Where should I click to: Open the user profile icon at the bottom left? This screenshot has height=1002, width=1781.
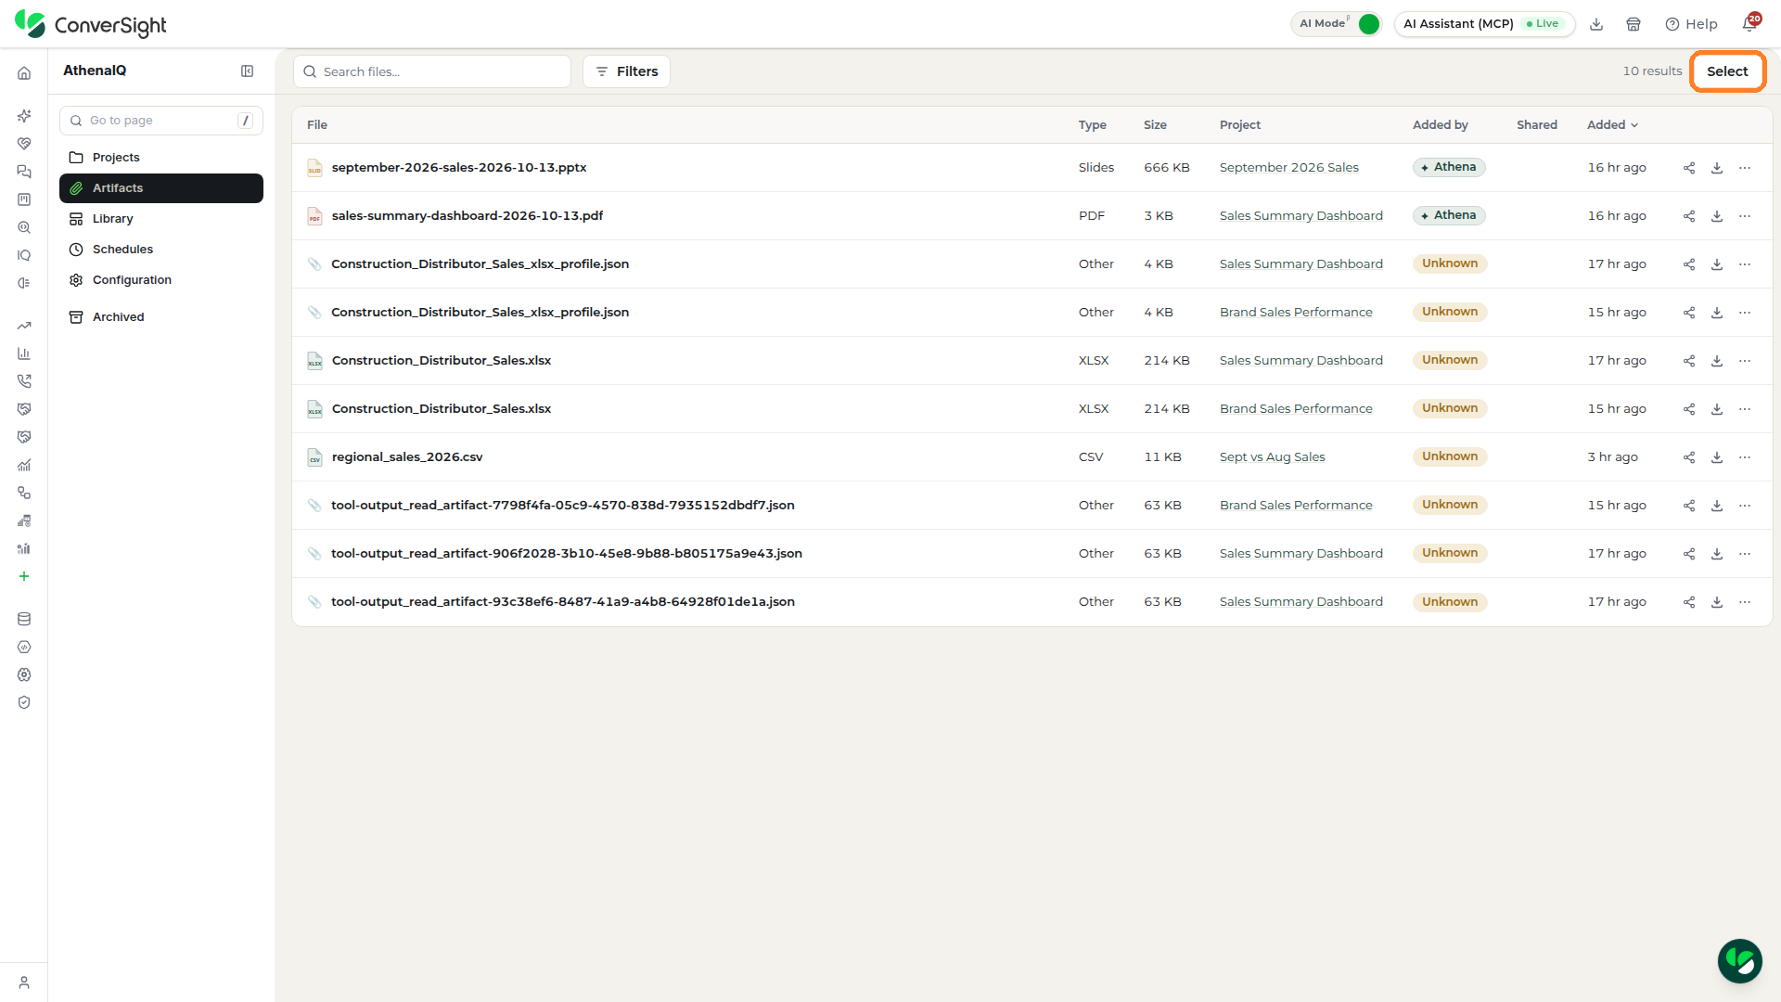pos(24,983)
